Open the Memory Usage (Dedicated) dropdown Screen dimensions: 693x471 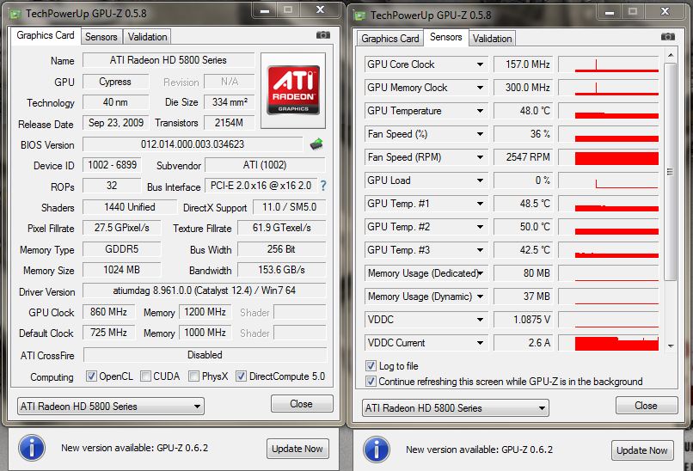click(x=480, y=273)
